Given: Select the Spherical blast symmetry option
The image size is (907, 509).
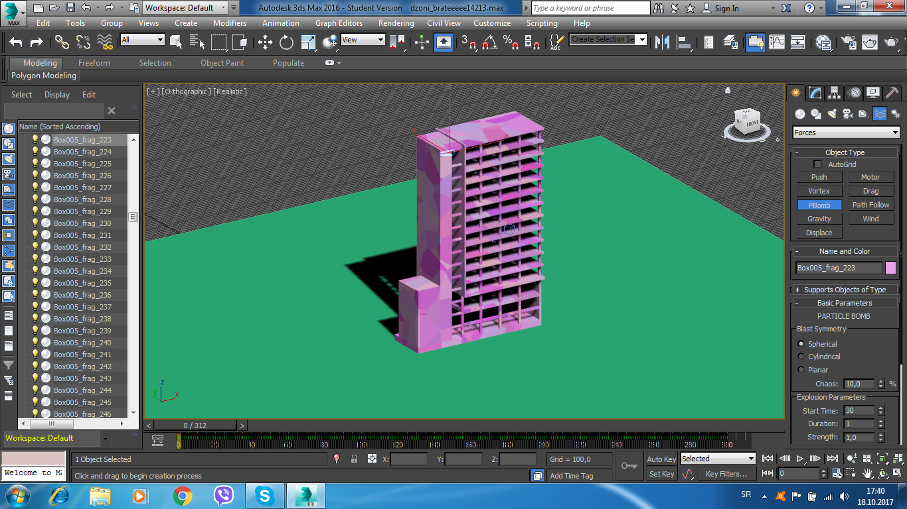Looking at the screenshot, I should (801, 344).
